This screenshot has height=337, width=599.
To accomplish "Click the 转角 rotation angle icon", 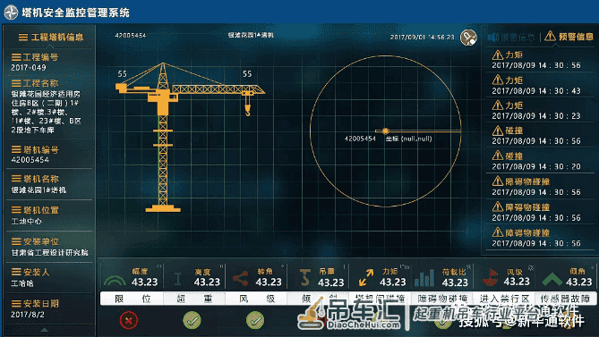I will [240, 279].
